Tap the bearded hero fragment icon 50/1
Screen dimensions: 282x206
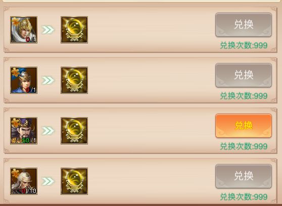coord(24,131)
